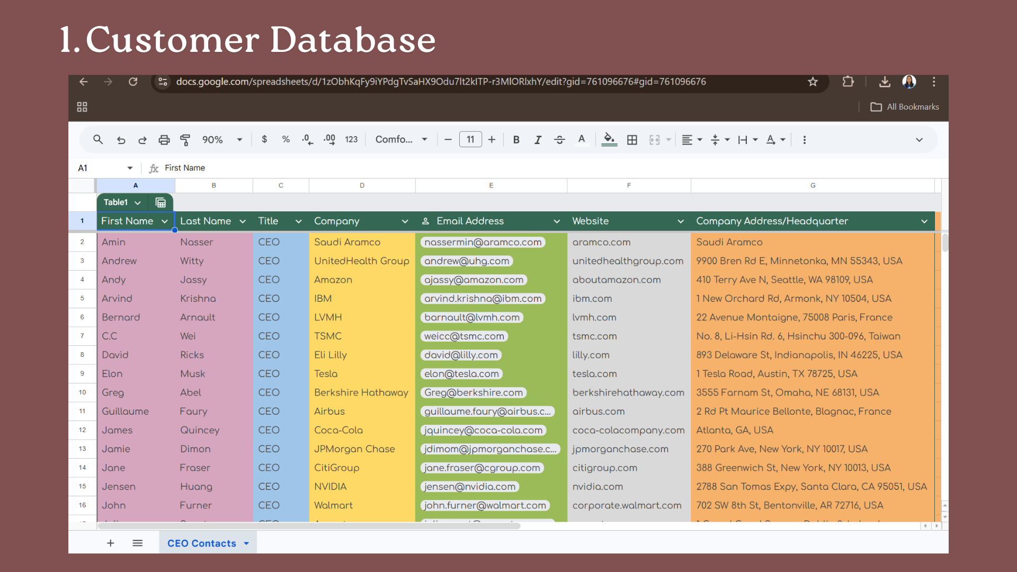Open browser downloads
1017x572 pixels.
885,82
